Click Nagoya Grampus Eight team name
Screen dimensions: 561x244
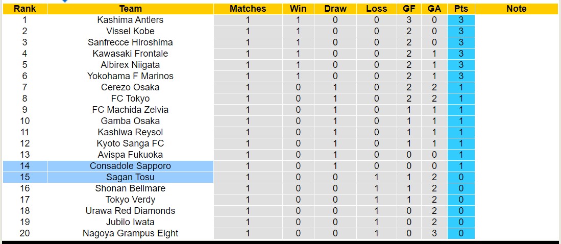point(130,233)
